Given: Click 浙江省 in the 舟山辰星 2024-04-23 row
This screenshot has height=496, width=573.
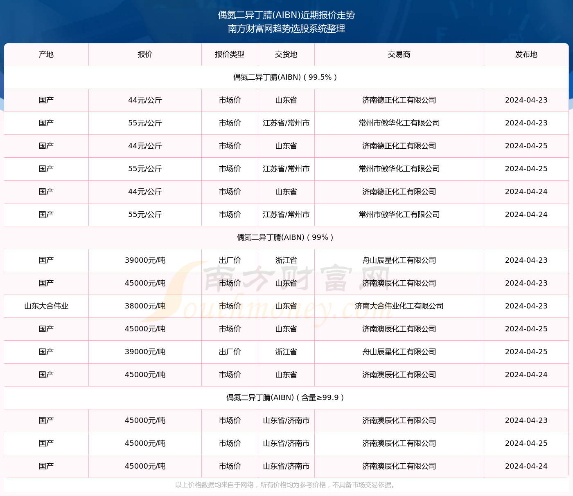Looking at the screenshot, I should click(286, 260).
